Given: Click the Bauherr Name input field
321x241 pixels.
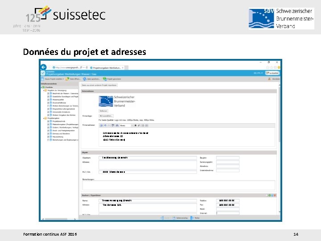Looking at the screenshot, I should 148,200.
